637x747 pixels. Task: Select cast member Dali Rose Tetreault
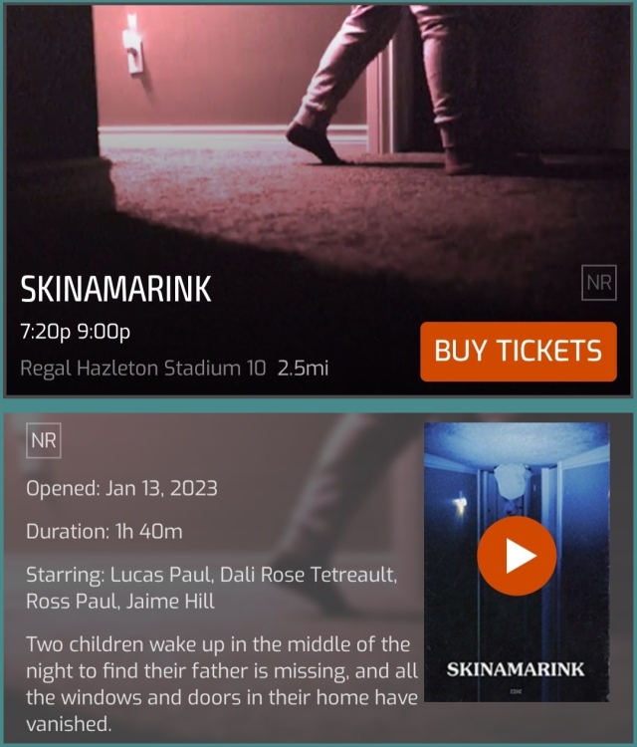point(308,575)
